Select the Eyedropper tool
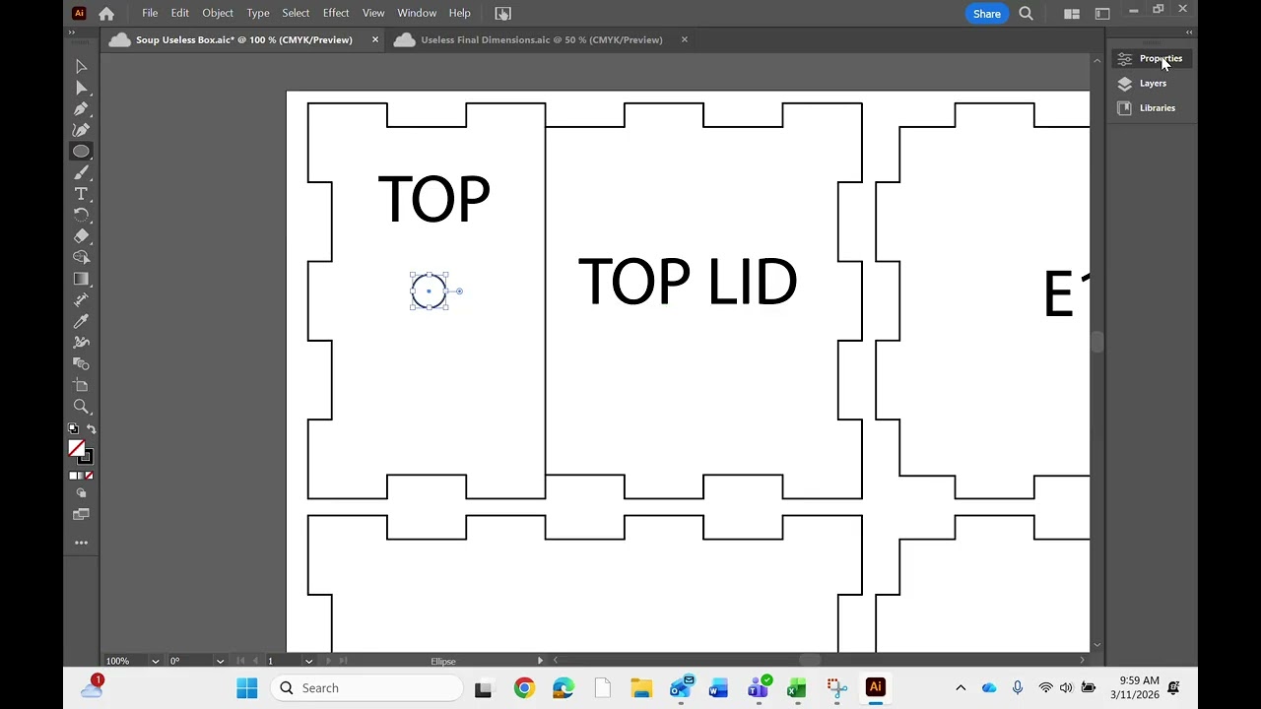 coord(81,321)
